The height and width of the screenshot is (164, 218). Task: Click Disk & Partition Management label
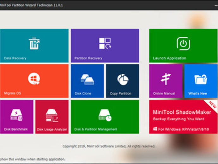96,129
